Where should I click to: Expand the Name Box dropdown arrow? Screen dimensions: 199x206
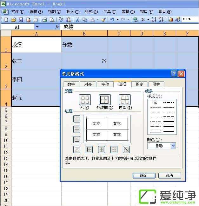coord(37,27)
